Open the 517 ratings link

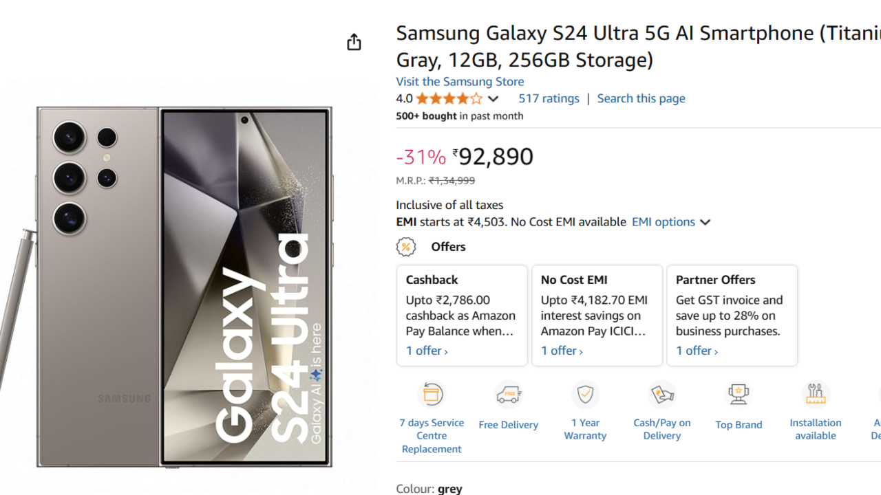(x=549, y=98)
